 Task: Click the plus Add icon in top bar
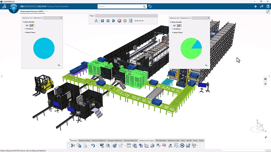tap(255, 6)
